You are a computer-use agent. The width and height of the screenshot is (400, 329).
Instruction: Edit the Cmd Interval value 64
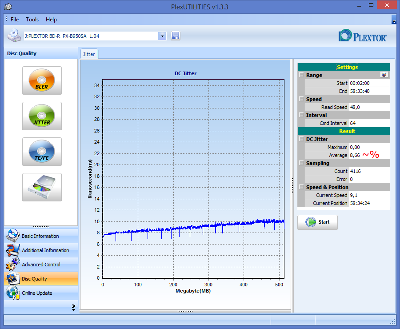click(x=369, y=123)
